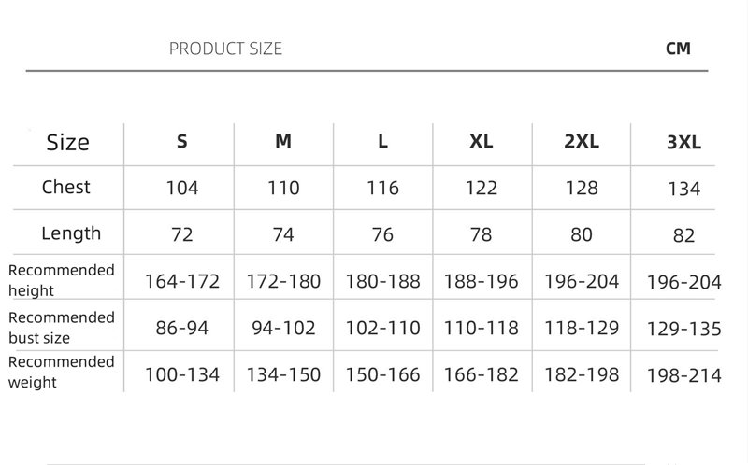The width and height of the screenshot is (748, 465).
Task: Click the 2XL size column header
Action: (x=582, y=142)
